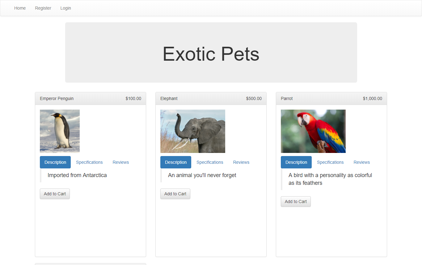The image size is (422, 265).
Task: Add the Parrot to cart
Action: 296,202
